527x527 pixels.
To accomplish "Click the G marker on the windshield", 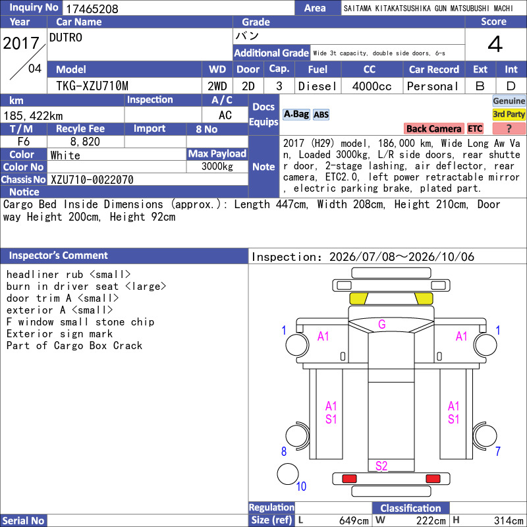I will click(x=382, y=324).
